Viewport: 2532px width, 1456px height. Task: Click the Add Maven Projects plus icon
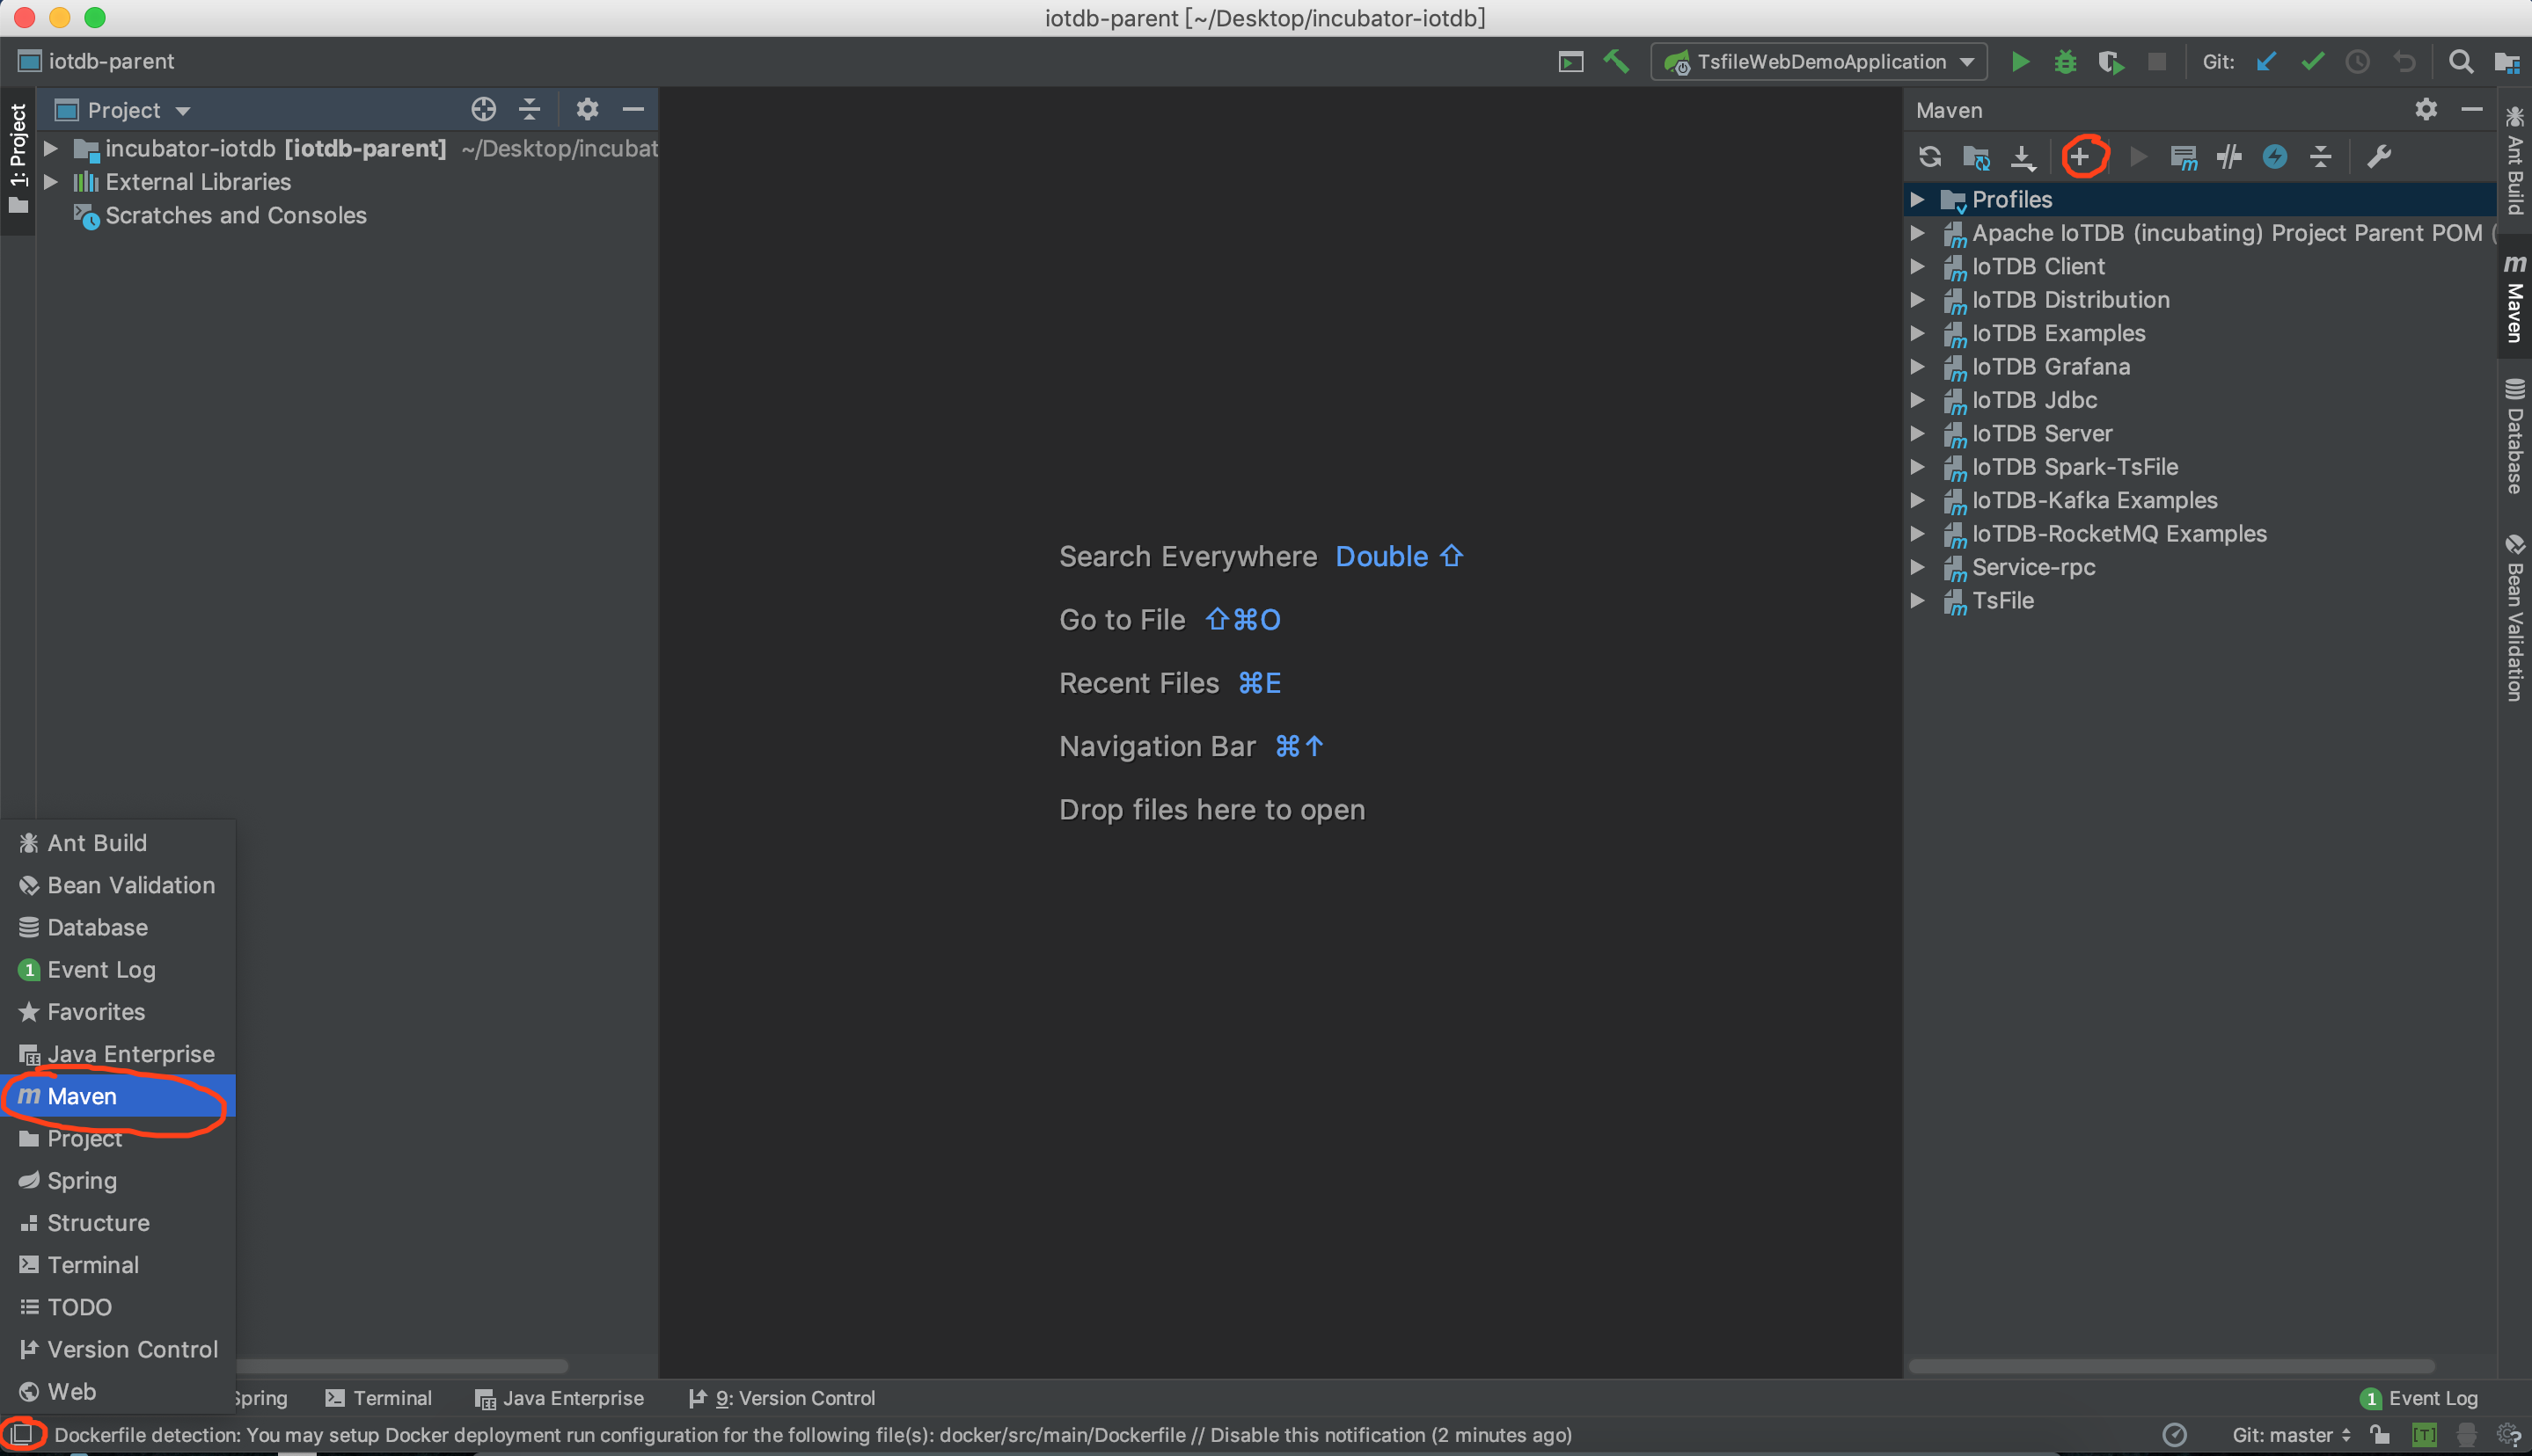2079,157
